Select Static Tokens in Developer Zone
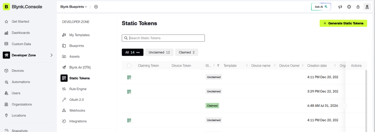375x132 pixels. tap(79, 78)
